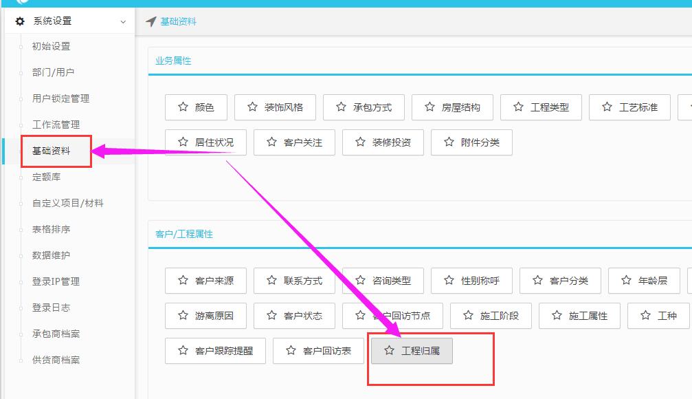This screenshot has width=692, height=399.
Task: Open 工作流管理 from sidebar
Action: 56,125
